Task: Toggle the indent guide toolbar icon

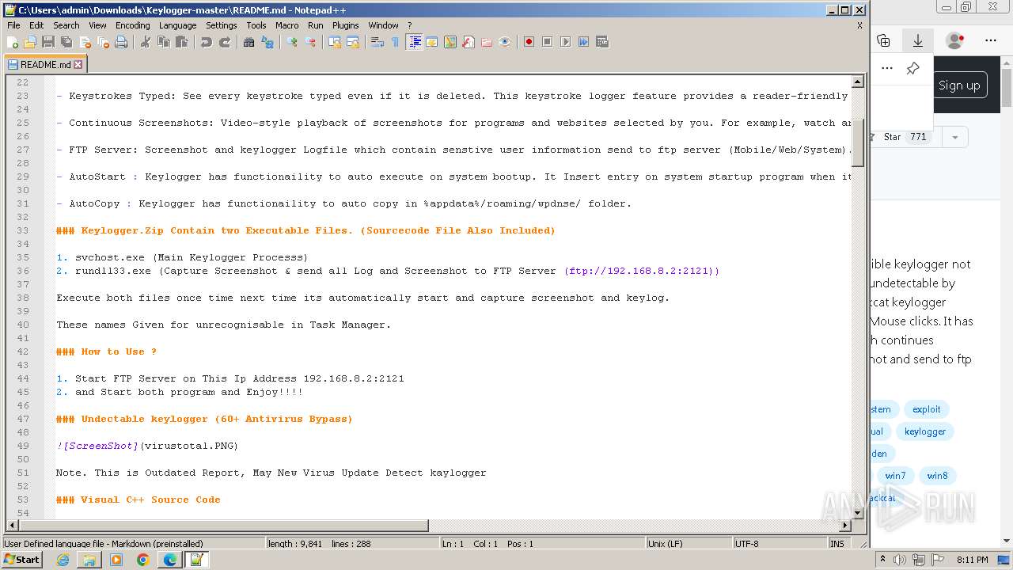Action: pyautogui.click(x=414, y=42)
